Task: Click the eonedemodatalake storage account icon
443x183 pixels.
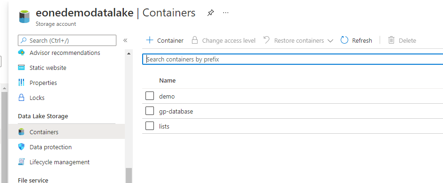Action: pyautogui.click(x=24, y=17)
